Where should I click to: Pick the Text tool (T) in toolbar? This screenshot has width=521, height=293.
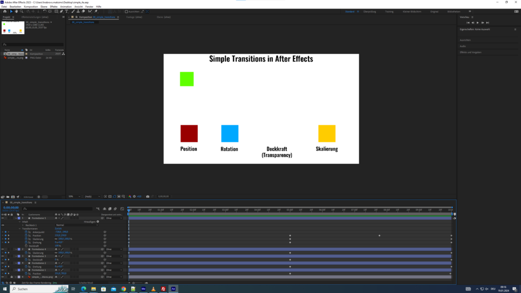click(66, 11)
